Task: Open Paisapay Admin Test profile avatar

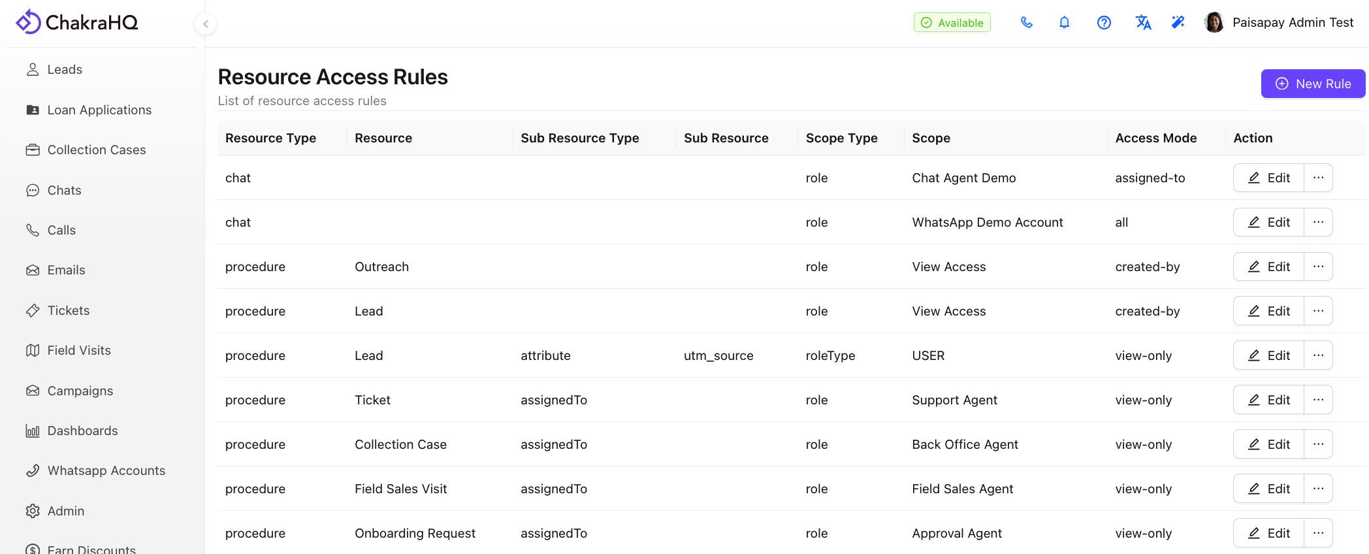Action: (x=1214, y=23)
